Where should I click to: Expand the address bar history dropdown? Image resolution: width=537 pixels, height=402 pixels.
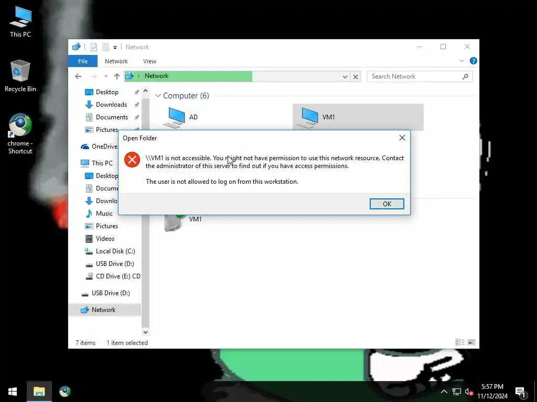tap(345, 76)
